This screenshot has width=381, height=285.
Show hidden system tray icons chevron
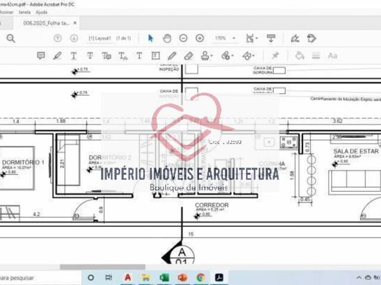click(x=359, y=278)
